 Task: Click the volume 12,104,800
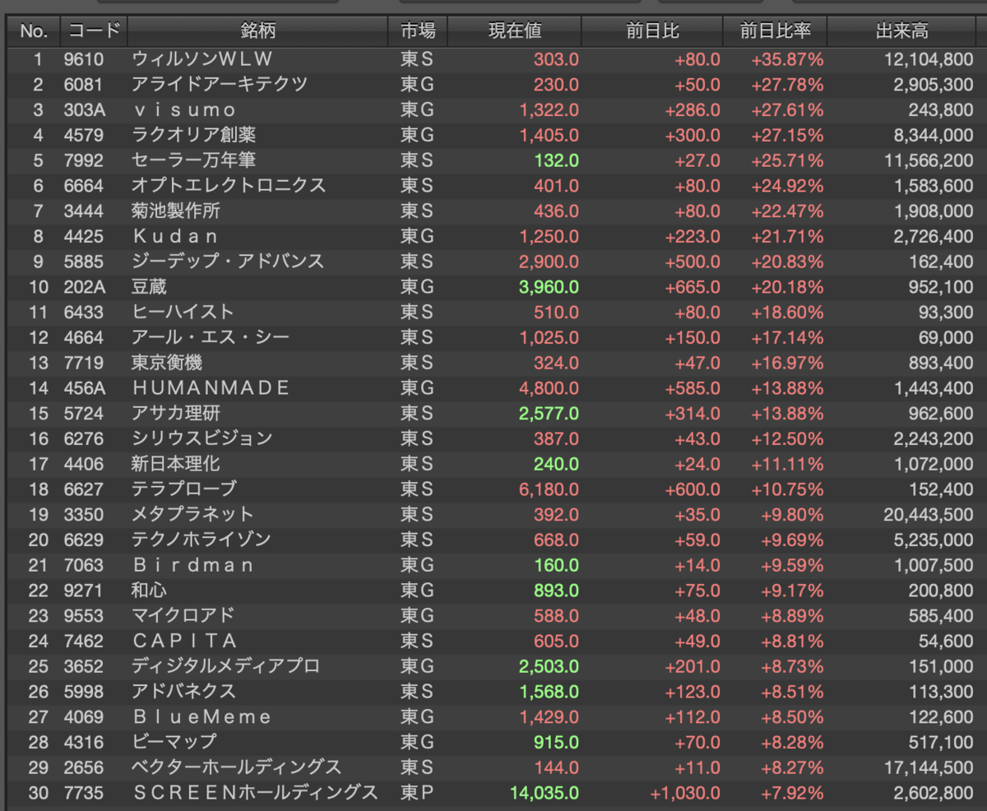tap(929, 59)
